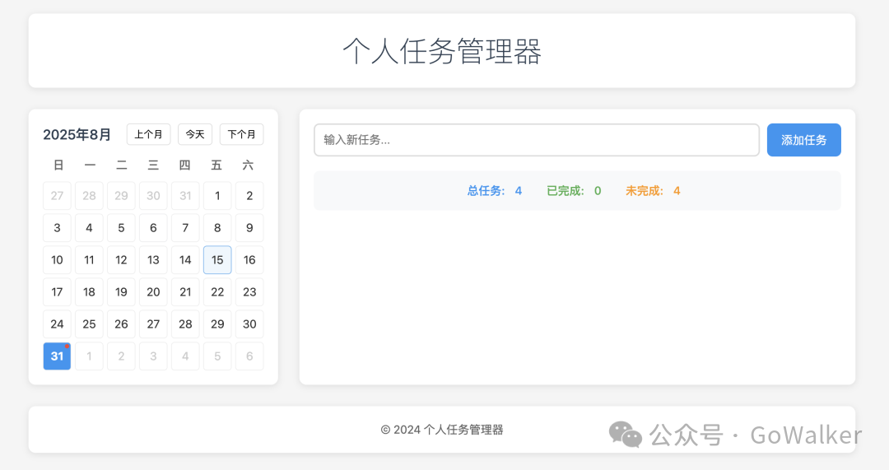Select greyed July 28 in the first row
The image size is (889, 470).
tap(89, 196)
